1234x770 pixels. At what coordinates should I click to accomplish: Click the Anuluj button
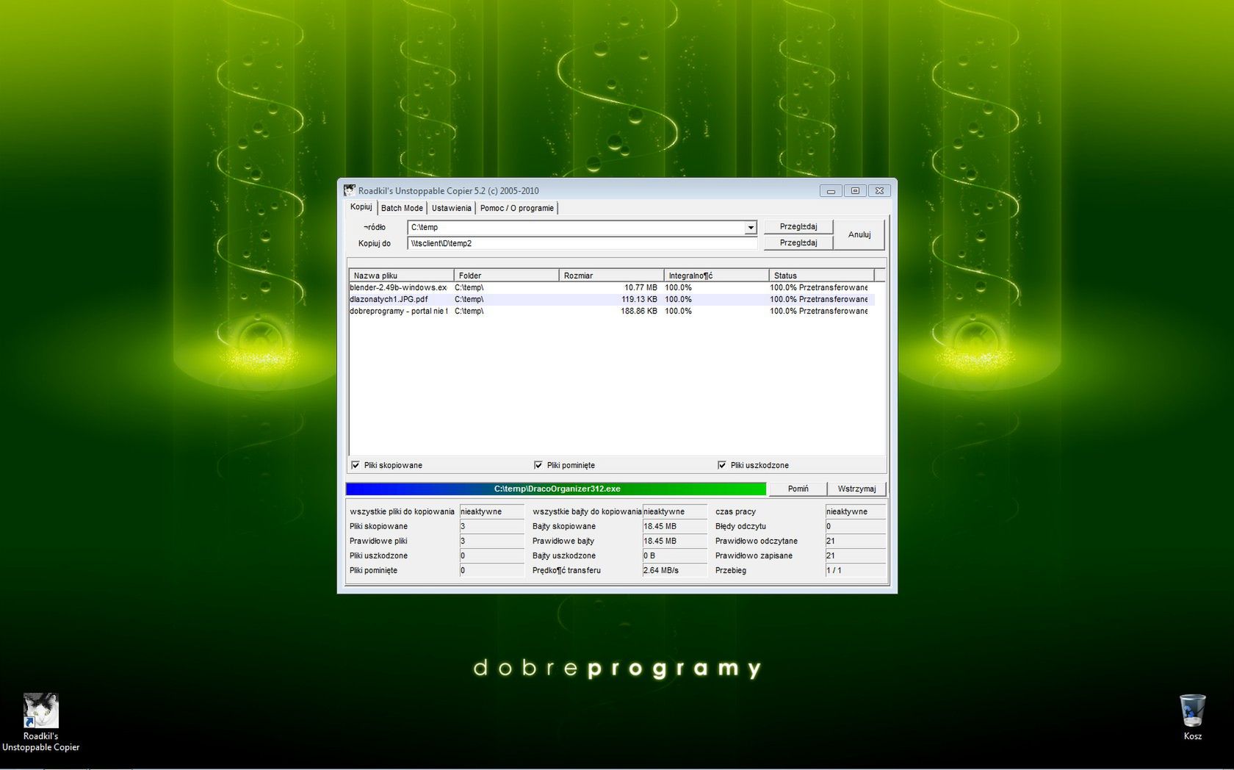point(859,234)
